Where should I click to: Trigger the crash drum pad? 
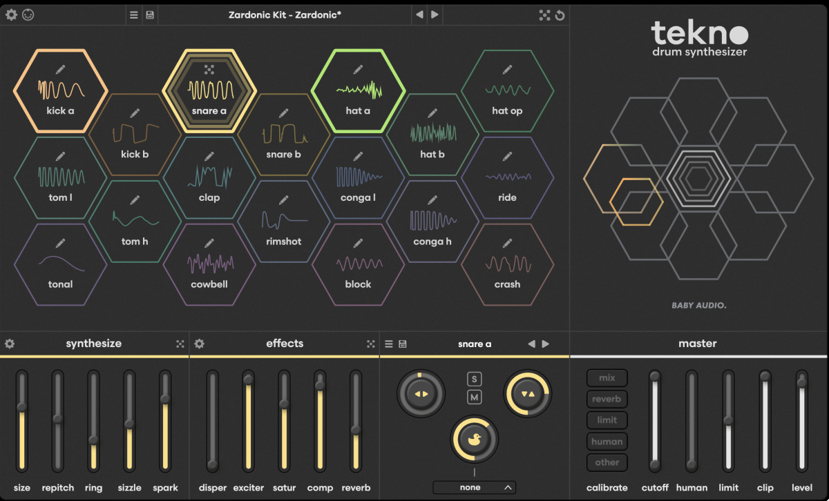[x=507, y=265]
